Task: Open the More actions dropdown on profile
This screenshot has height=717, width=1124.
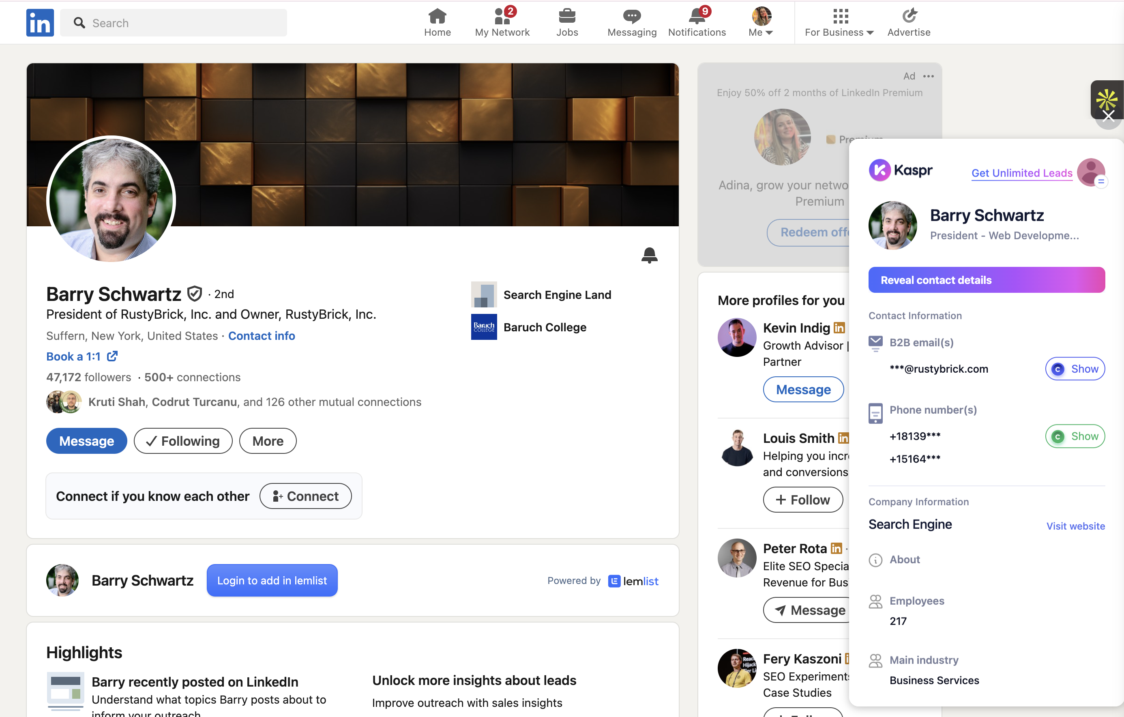Action: [268, 441]
